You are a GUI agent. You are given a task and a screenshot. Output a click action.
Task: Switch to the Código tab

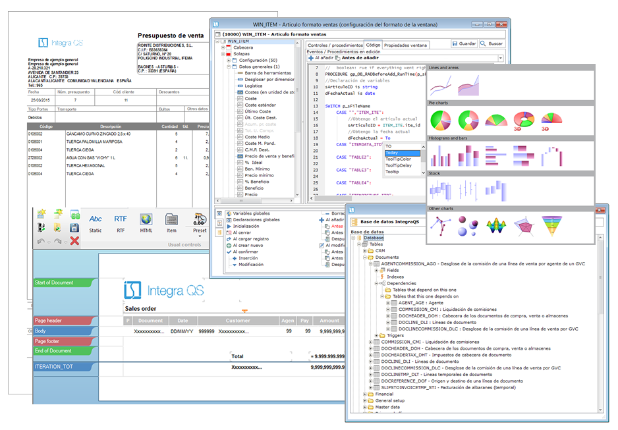373,45
